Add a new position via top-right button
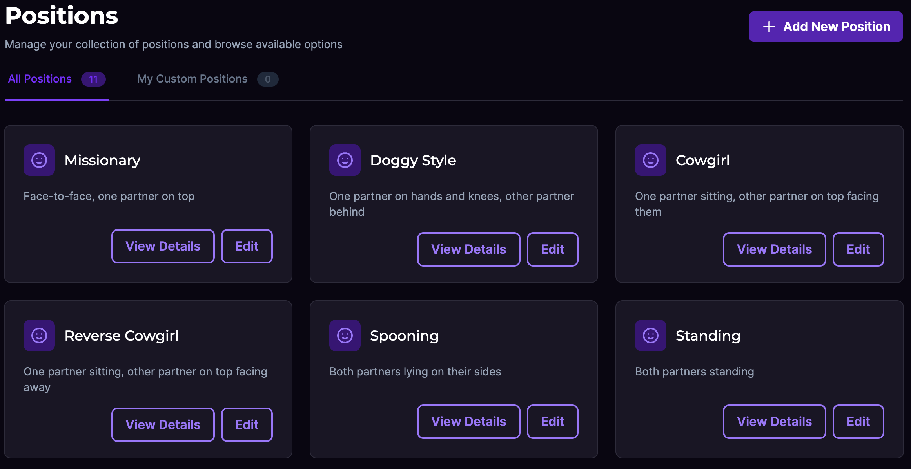Viewport: 911px width, 469px height. point(826,27)
